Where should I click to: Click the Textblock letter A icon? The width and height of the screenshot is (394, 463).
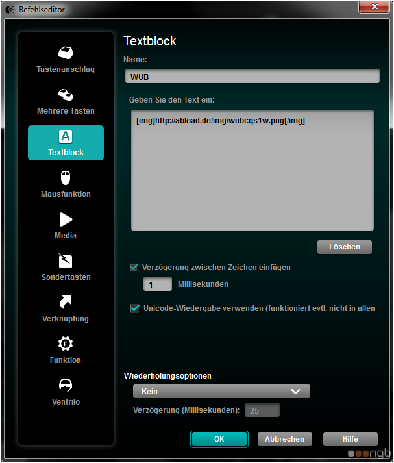66,136
